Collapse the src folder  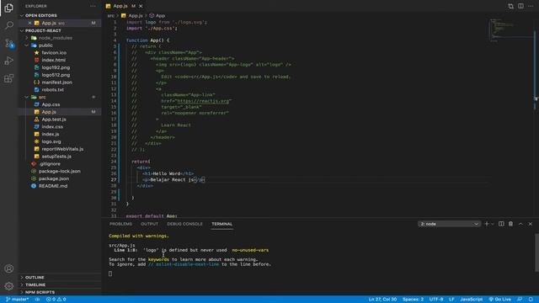pyautogui.click(x=42, y=98)
